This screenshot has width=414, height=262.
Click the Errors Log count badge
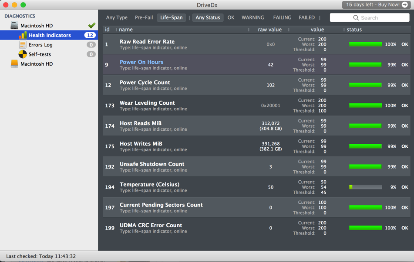click(x=91, y=45)
